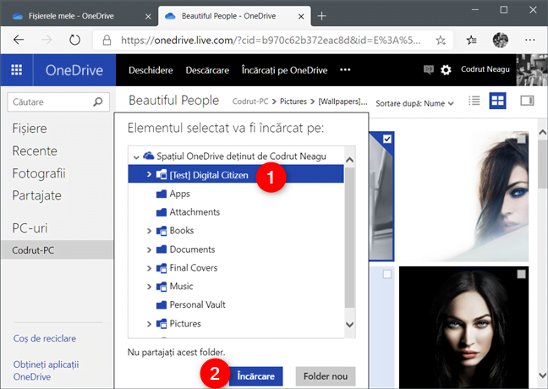The height and width of the screenshot is (389, 548).
Task: Click the OneDrive settings gear icon
Action: click(x=446, y=70)
